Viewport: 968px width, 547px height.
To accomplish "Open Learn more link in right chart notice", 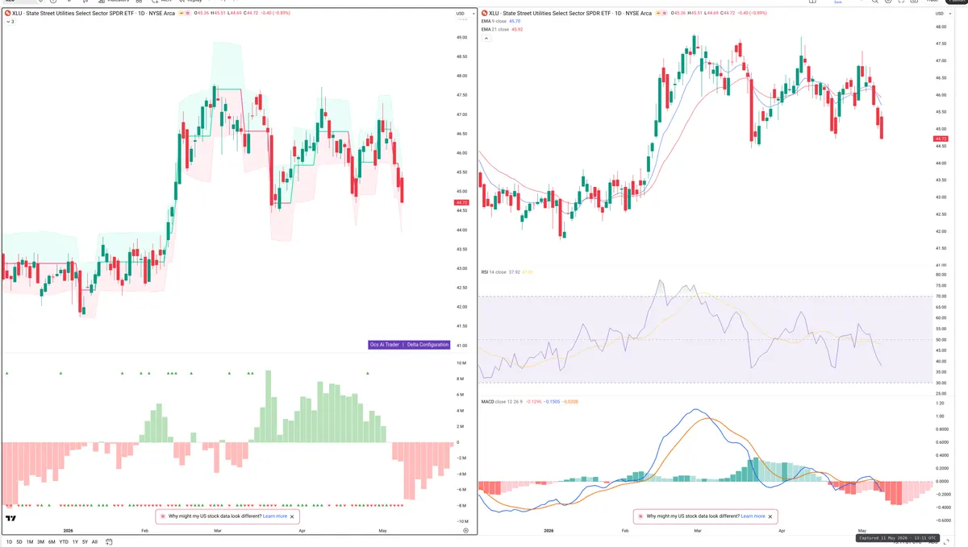I will point(753,516).
